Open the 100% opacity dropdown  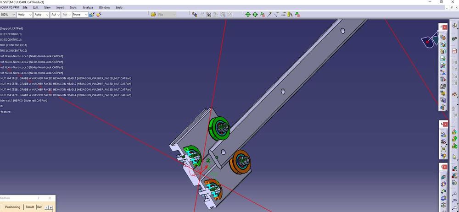13,14
